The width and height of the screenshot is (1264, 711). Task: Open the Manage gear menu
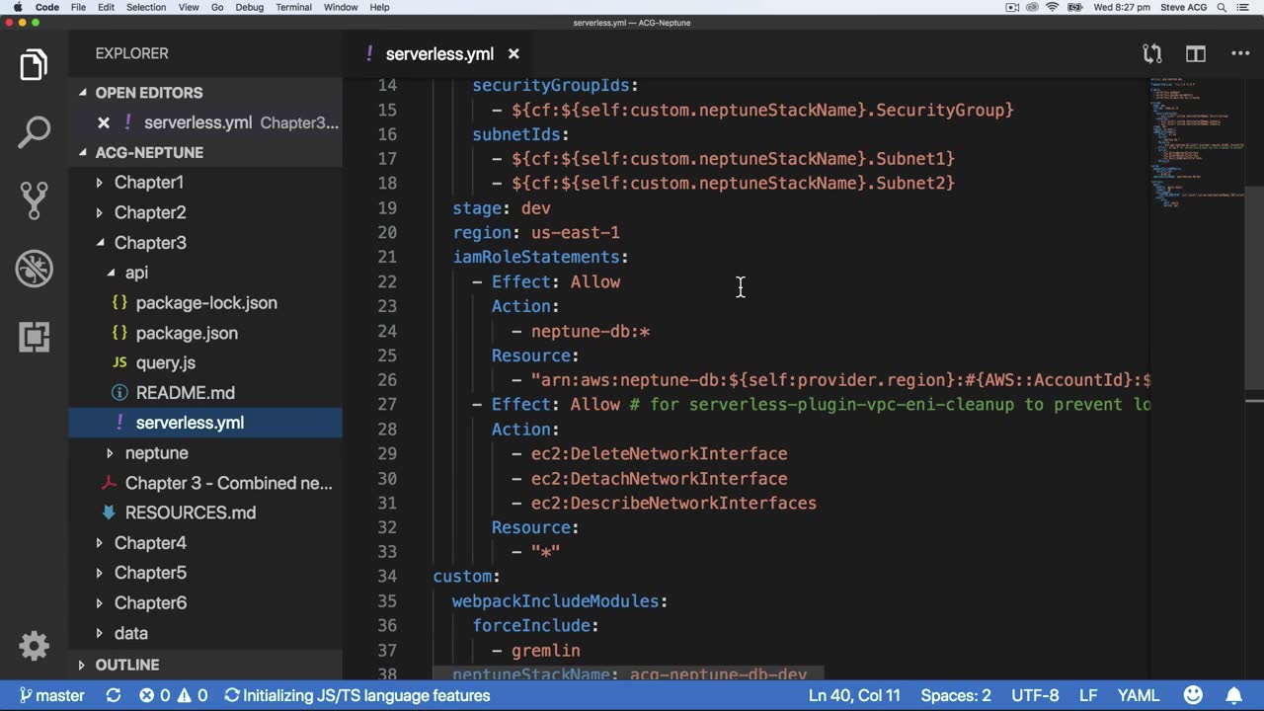click(34, 646)
